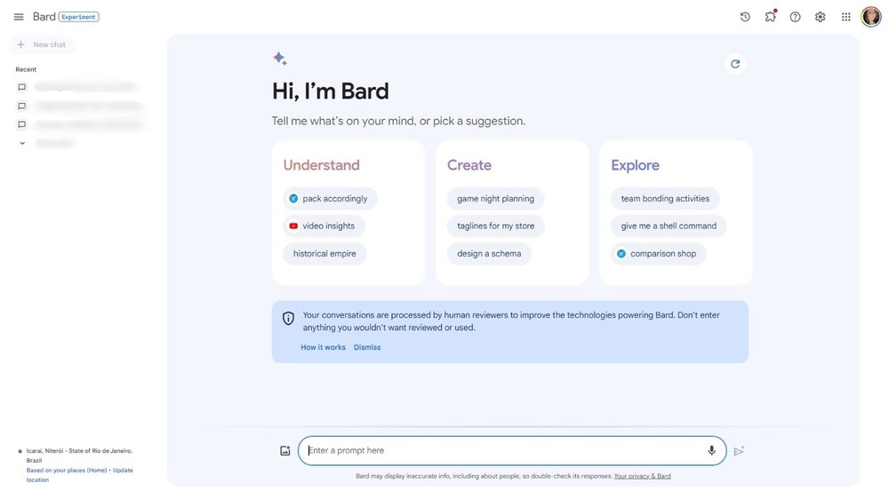Activate the microphone voice input
Viewport: 889px width, 499px height.
click(x=711, y=450)
